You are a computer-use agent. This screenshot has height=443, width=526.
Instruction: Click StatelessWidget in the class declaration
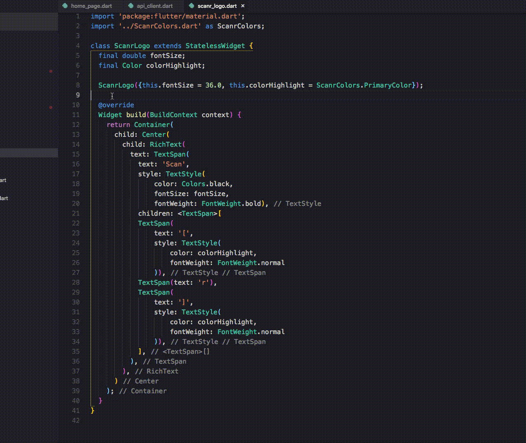pyautogui.click(x=215, y=46)
